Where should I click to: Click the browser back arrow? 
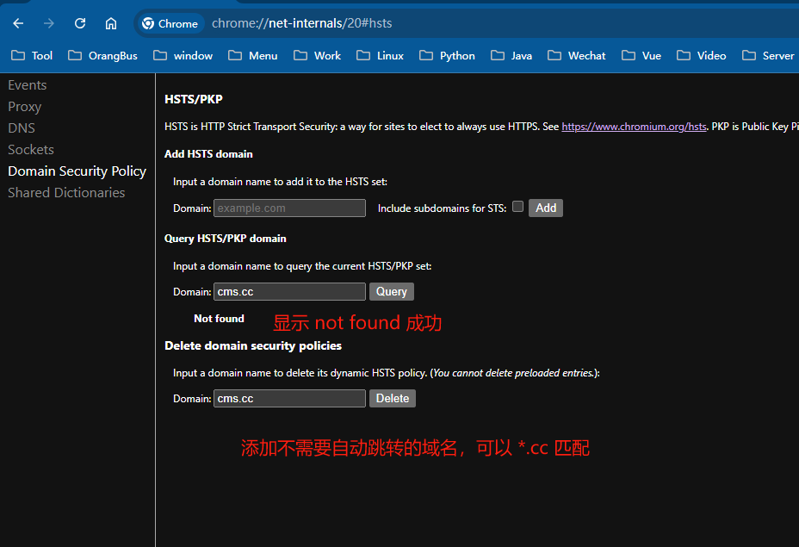[18, 23]
